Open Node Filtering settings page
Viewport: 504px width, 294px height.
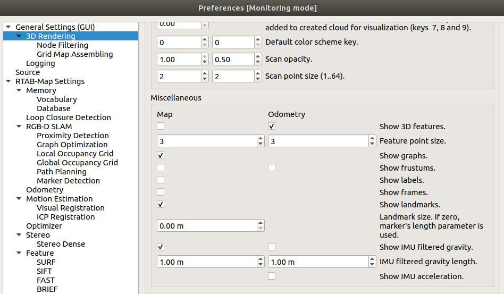pos(62,45)
